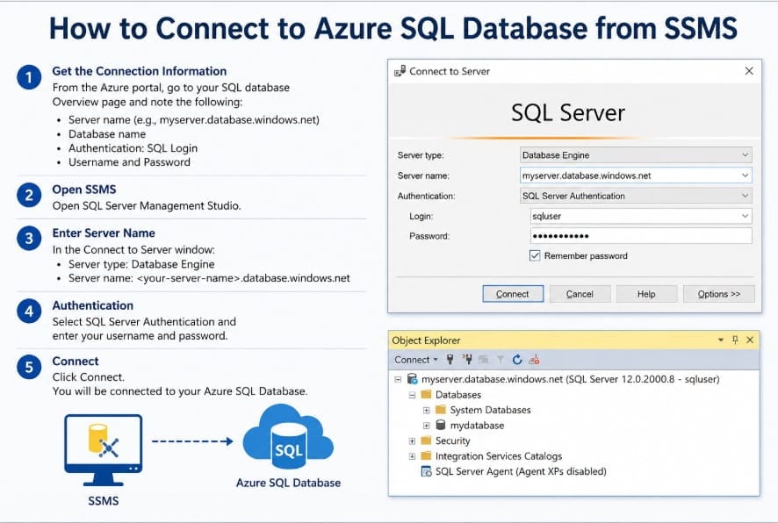The width and height of the screenshot is (778, 523).
Task: Click the 'Enter Server Name' heading
Action: (104, 233)
